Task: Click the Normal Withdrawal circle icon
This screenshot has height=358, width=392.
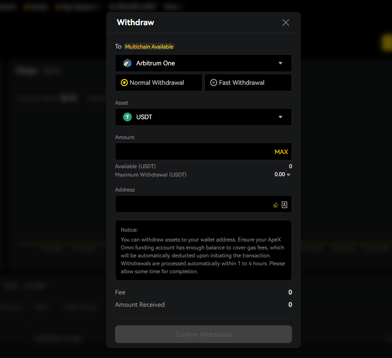Action: pos(124,83)
